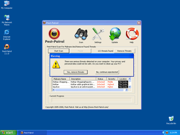Open Help lifebuoy icon
The image size is (180, 135).
tap(132, 34)
